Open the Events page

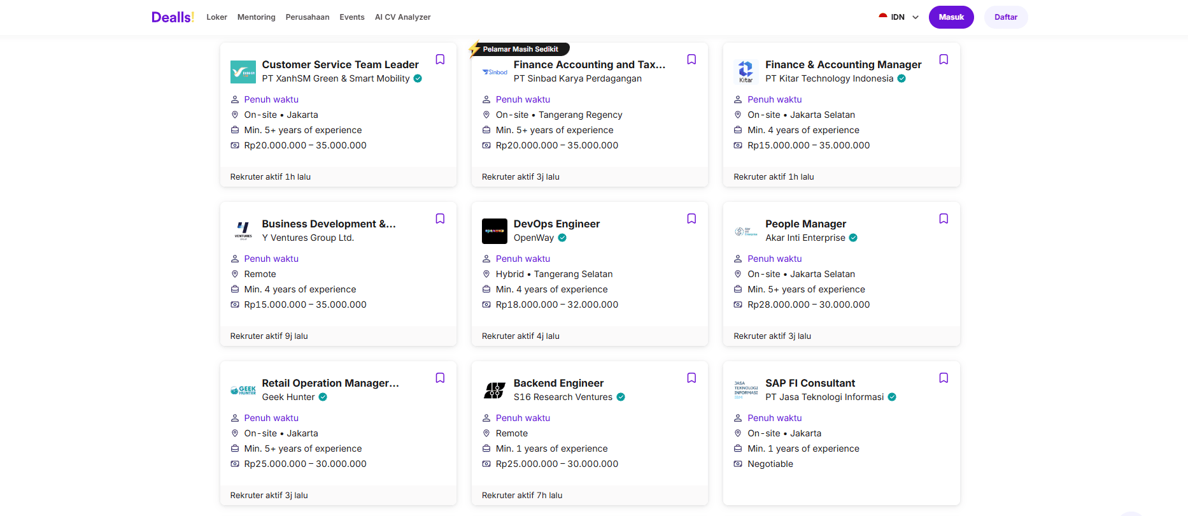352,17
